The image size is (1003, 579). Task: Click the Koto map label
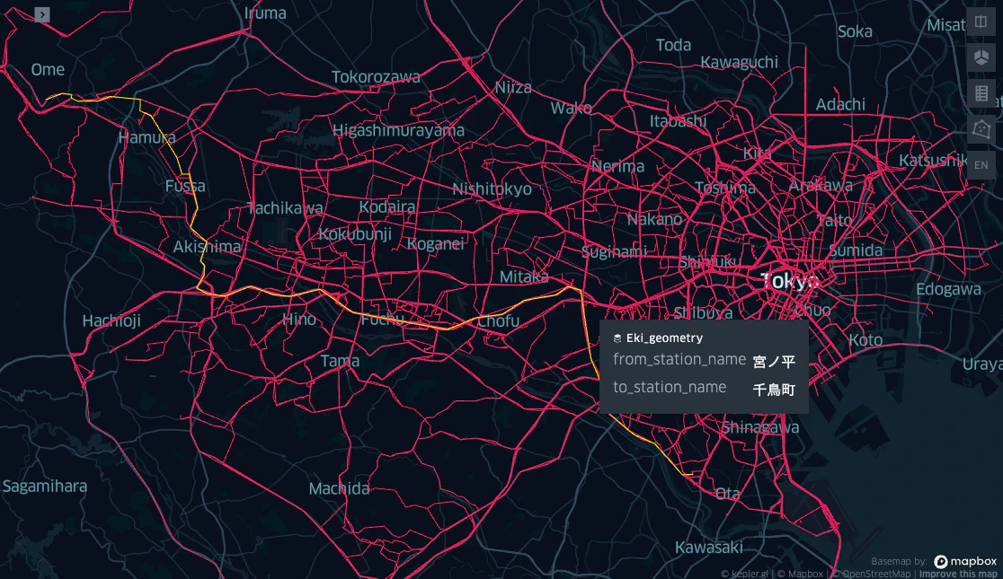(x=865, y=340)
